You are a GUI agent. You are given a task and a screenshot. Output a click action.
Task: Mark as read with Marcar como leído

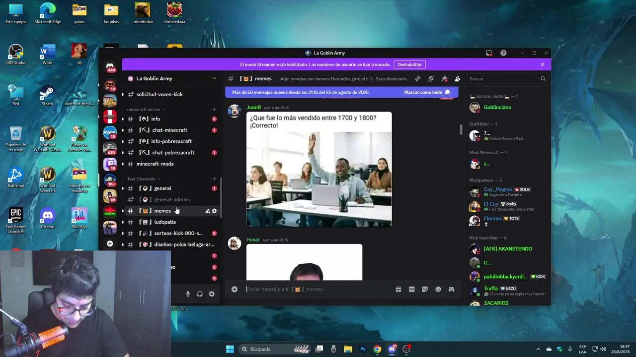[427, 92]
